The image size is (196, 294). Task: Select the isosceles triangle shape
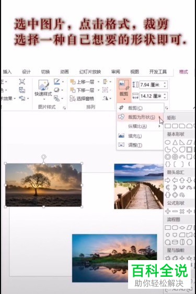pos(175,143)
